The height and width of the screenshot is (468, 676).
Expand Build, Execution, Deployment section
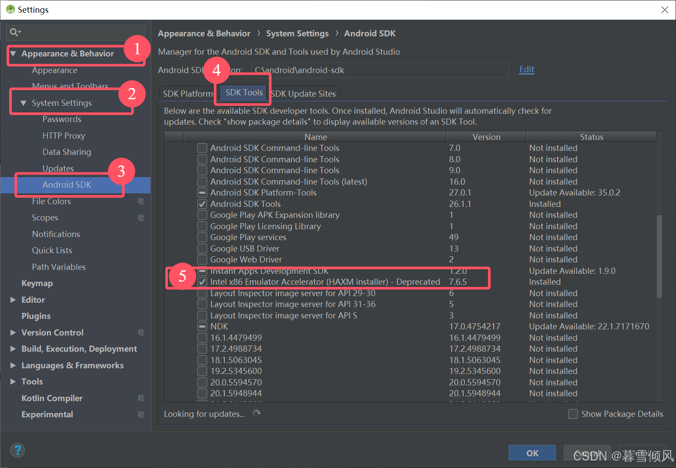[13, 349]
